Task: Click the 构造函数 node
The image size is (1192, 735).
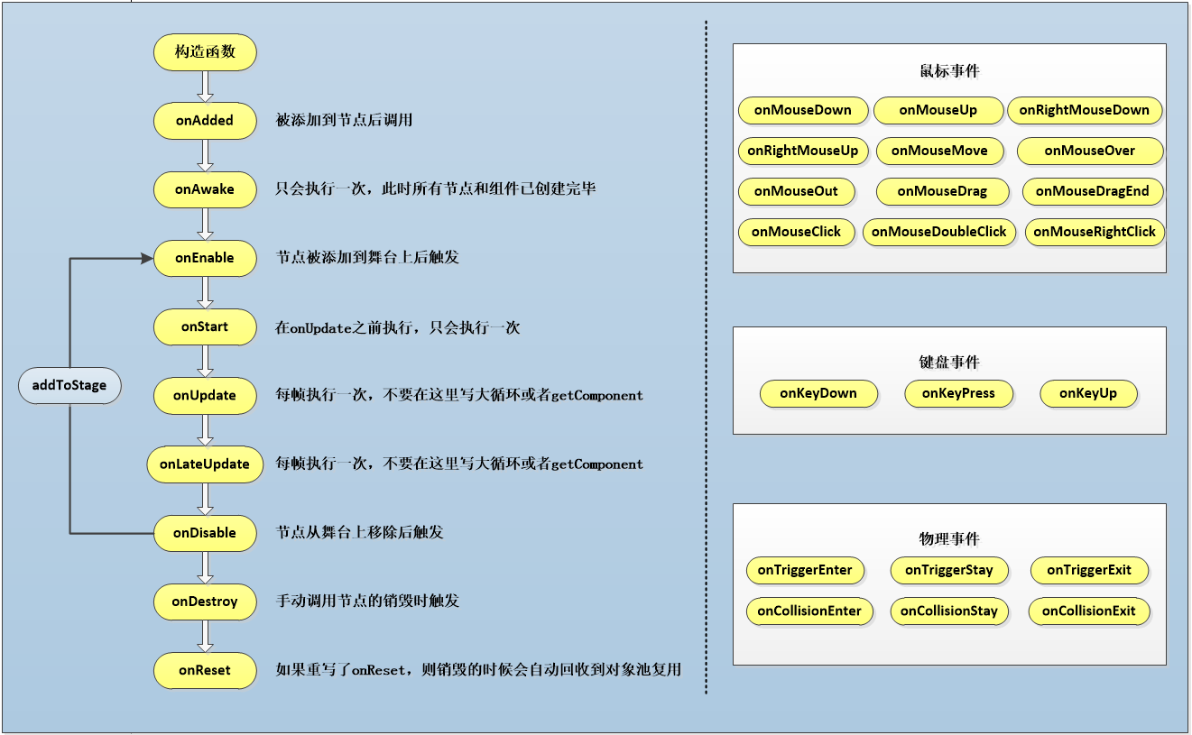Action: tap(205, 52)
